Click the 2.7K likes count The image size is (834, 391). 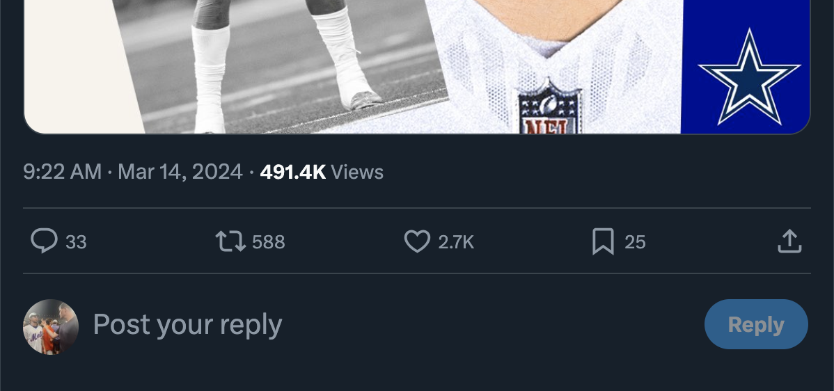pos(456,242)
